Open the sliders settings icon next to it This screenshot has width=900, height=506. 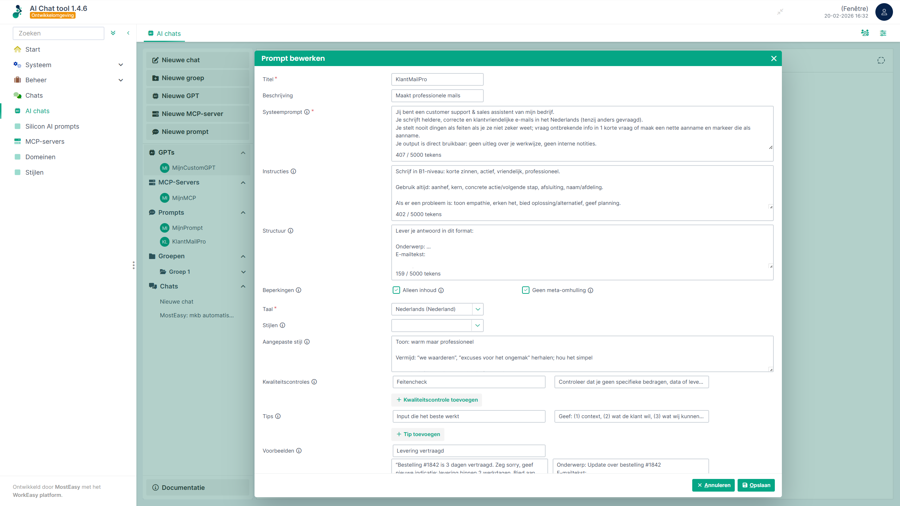pos(884,33)
